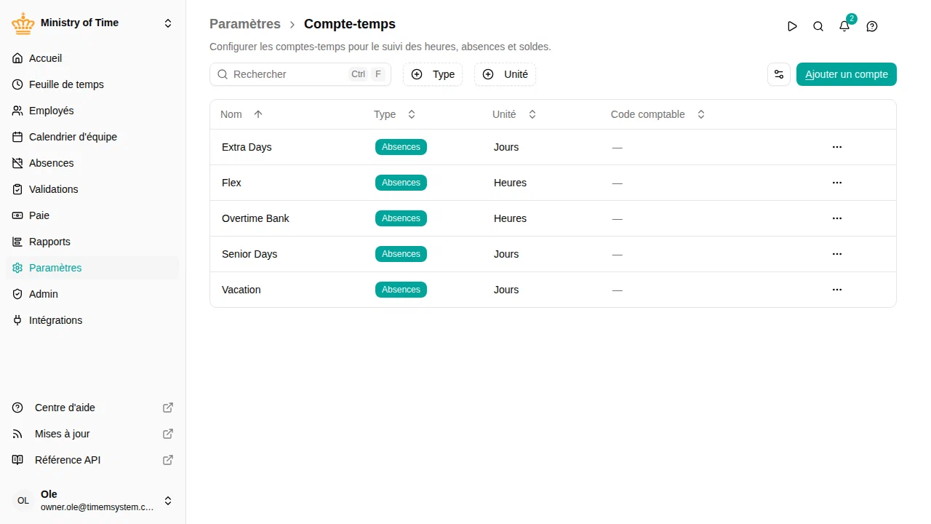Open Calendrier d'équipe page
931x524 pixels.
92,137
